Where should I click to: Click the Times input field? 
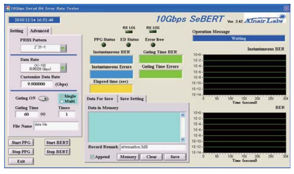pos(67,114)
